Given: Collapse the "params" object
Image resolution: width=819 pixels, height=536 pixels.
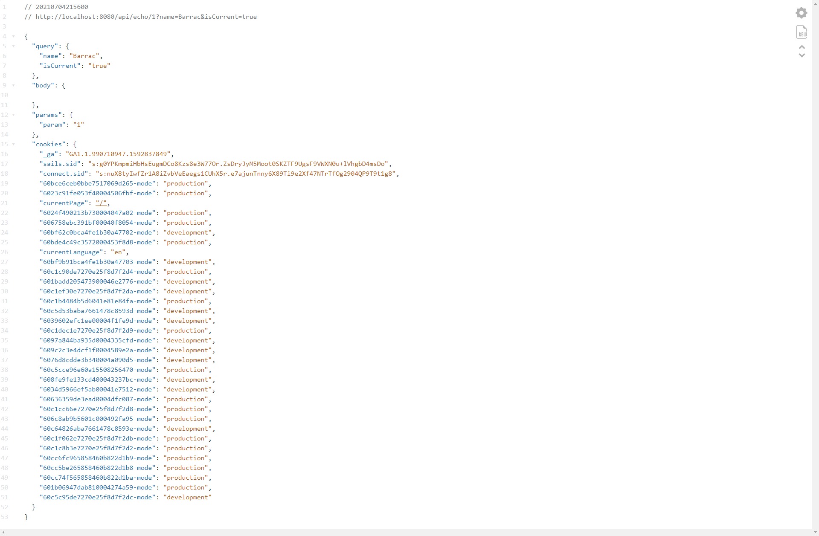Looking at the screenshot, I should tap(13, 115).
